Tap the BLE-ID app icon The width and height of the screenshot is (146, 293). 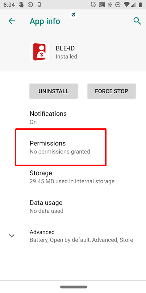[x=39, y=52]
